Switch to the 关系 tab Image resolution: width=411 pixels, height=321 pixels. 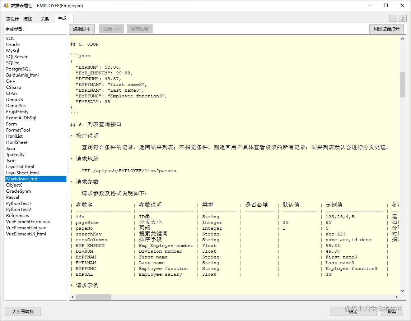pyautogui.click(x=45, y=19)
